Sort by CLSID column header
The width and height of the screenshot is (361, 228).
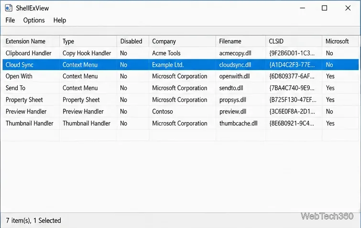click(x=294, y=41)
